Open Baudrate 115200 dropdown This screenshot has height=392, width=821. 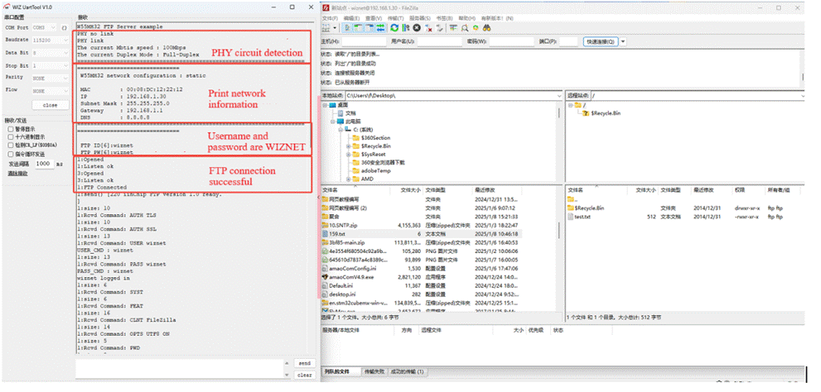coord(51,40)
